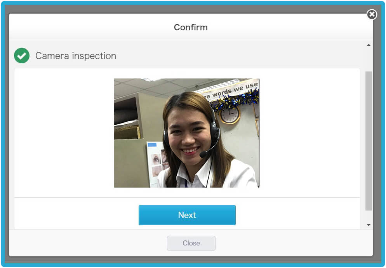Viewport: 386px width, 268px height.
Task: Click the scrollbar up arrow
Action: click(369, 45)
